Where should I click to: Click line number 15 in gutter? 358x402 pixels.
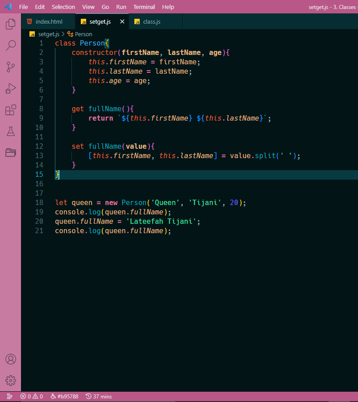[39, 174]
